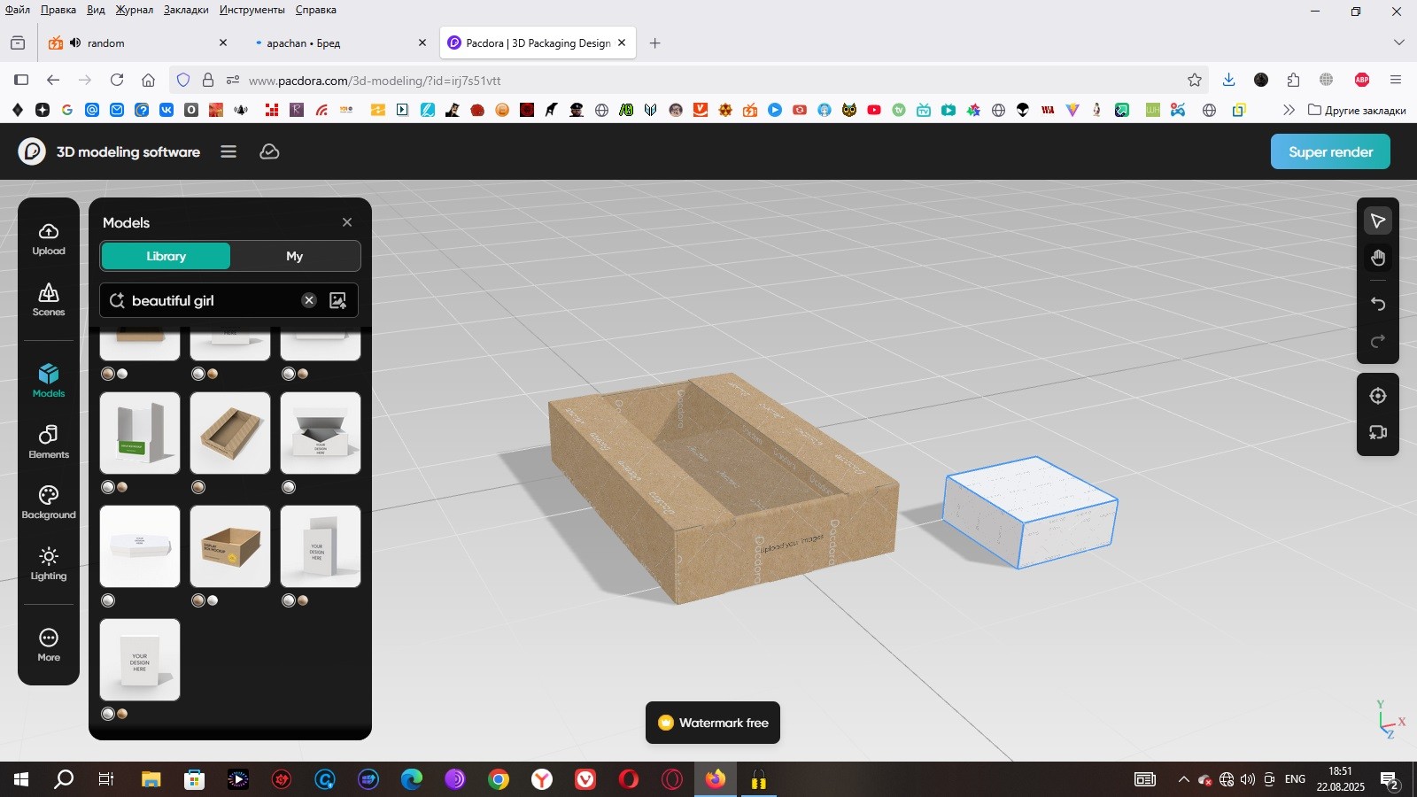Open the Lighting settings
This screenshot has width=1417, height=797.
(x=49, y=563)
